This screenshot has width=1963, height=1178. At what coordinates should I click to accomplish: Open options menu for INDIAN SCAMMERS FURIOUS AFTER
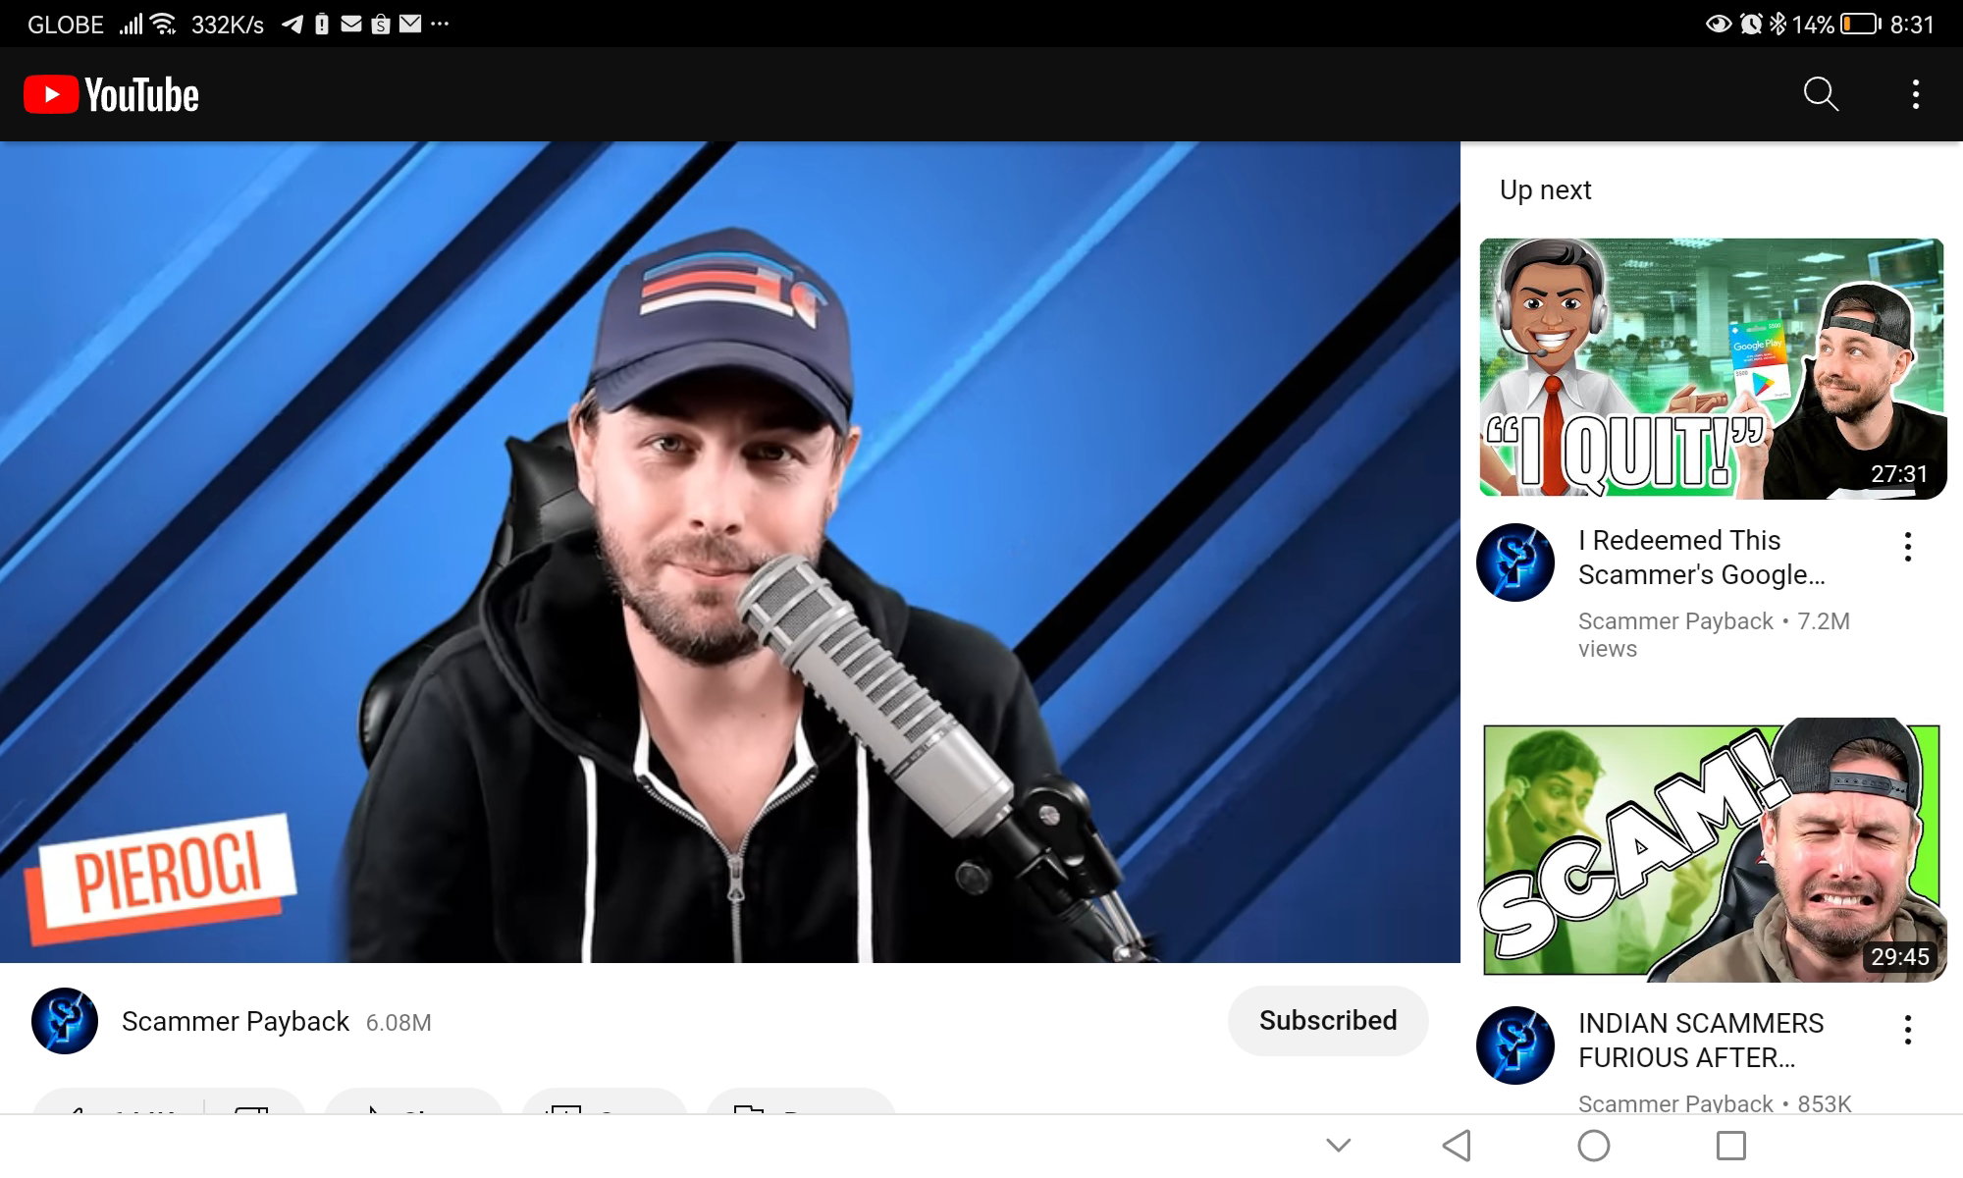tap(1908, 1030)
